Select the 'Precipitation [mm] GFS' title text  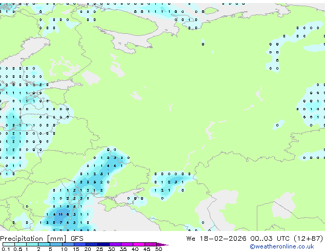[42, 239]
